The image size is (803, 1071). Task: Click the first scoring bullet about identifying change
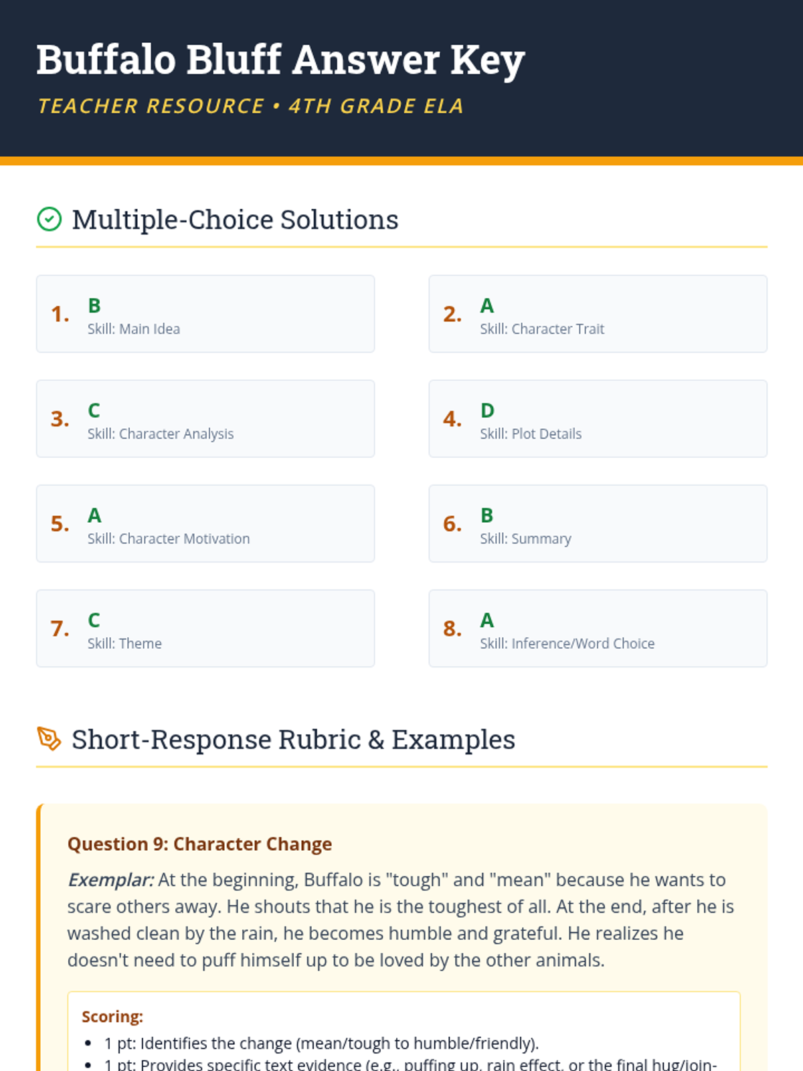321,1044
